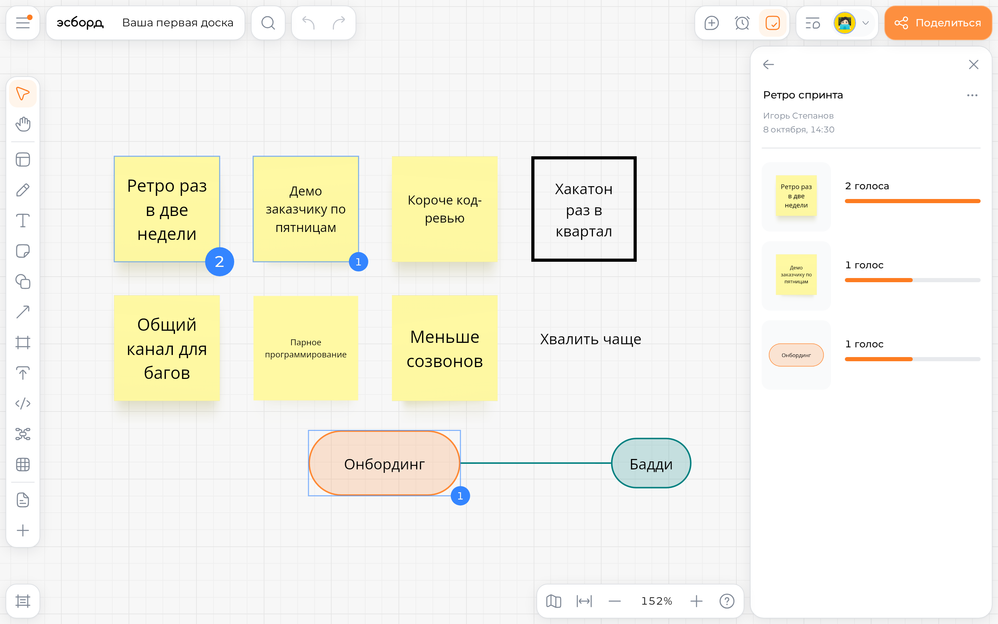Image resolution: width=998 pixels, height=624 pixels.
Task: Click the Ретро раз в две недели thumbnail
Action: [x=796, y=197]
